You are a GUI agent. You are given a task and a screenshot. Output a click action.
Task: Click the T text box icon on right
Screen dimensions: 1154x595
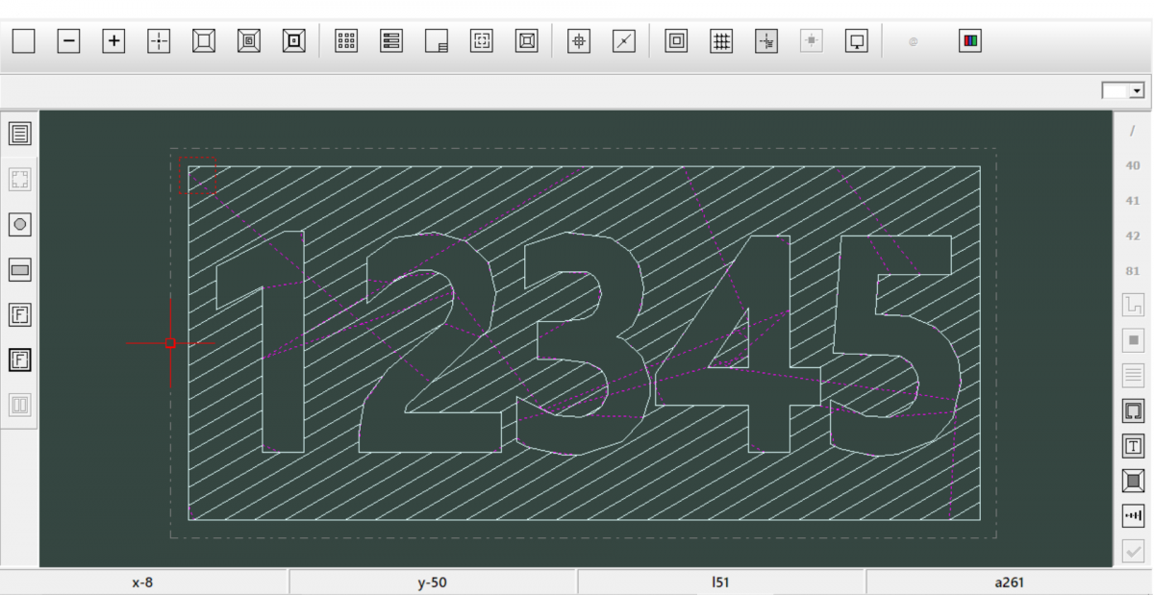(1133, 446)
